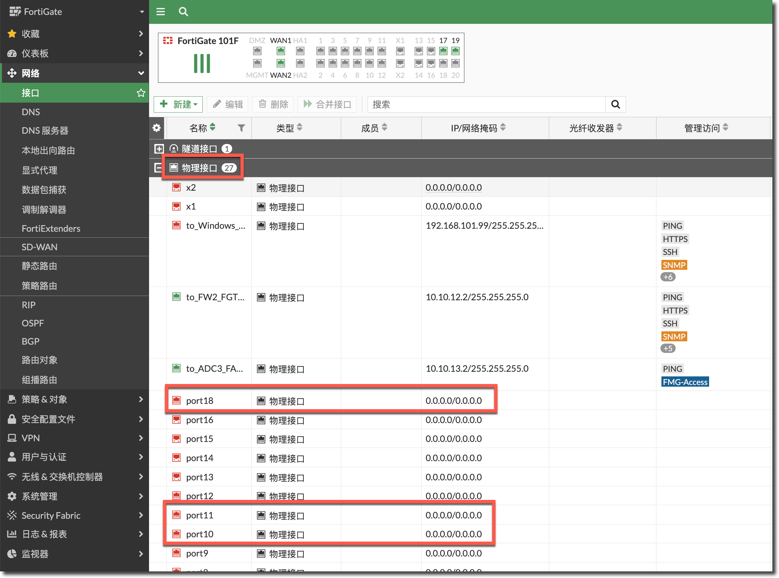Click the X1 port icon on faceplate
779x578 pixels.
point(400,51)
